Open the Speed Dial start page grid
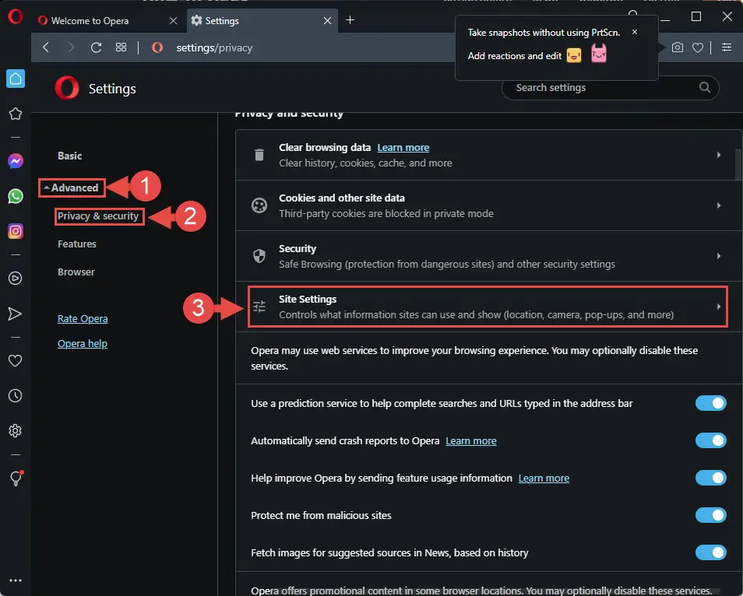This screenshot has width=743, height=596. click(x=121, y=47)
